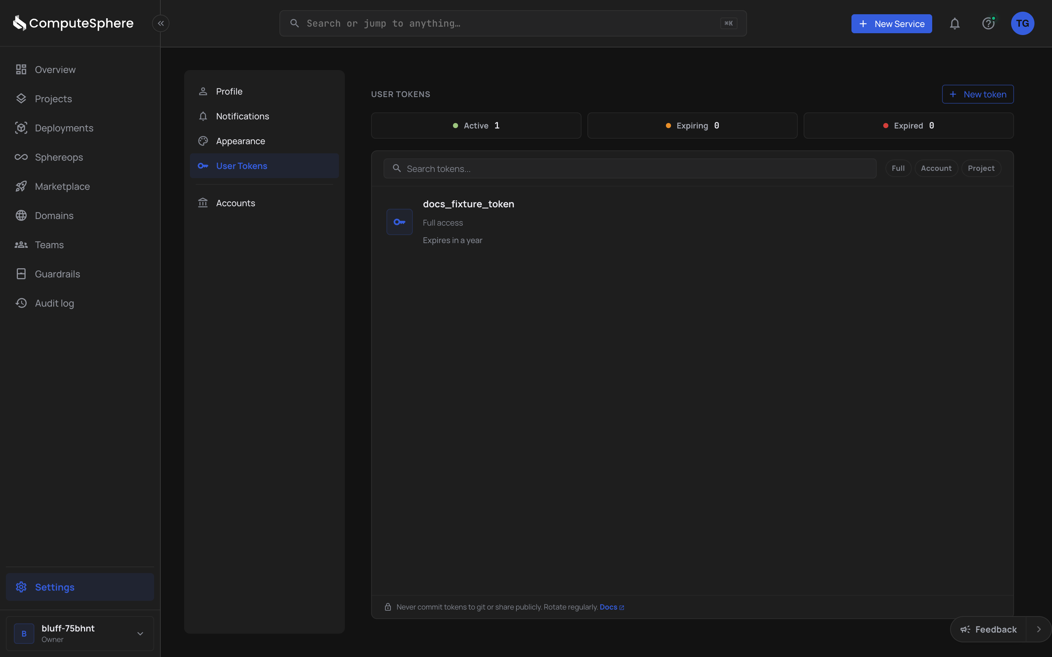This screenshot has width=1052, height=657.
Task: Filter tokens by Active status
Action: coord(476,126)
